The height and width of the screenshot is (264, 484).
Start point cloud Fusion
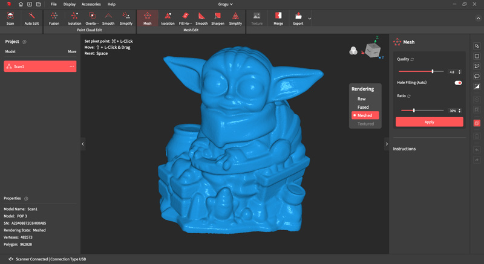point(54,19)
